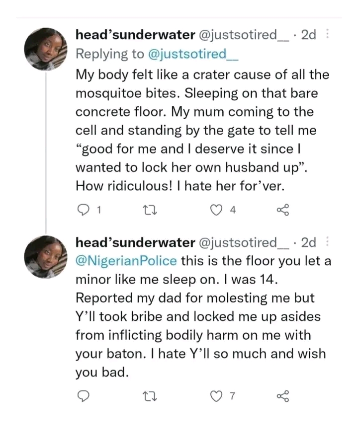Share the @NigerianPolice tweet
358x447 pixels.
(282, 396)
